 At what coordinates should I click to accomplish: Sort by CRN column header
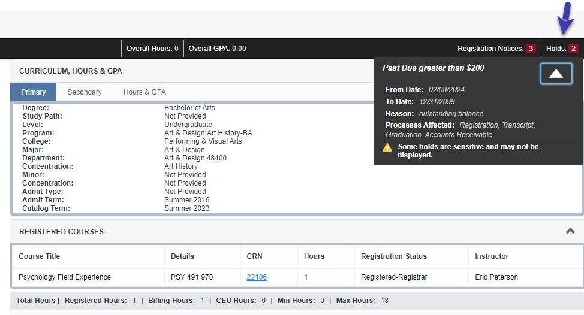point(254,256)
